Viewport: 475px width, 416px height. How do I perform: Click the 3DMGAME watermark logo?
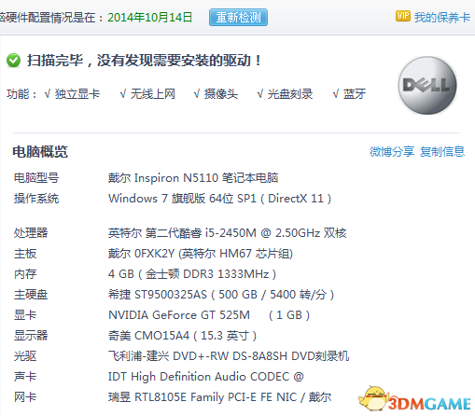click(415, 400)
